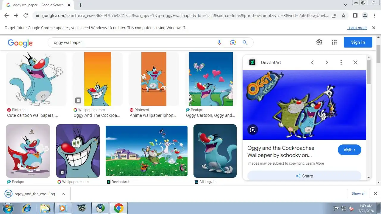
Task: Click the large preview image of Oggy
Action: [x=304, y=105]
